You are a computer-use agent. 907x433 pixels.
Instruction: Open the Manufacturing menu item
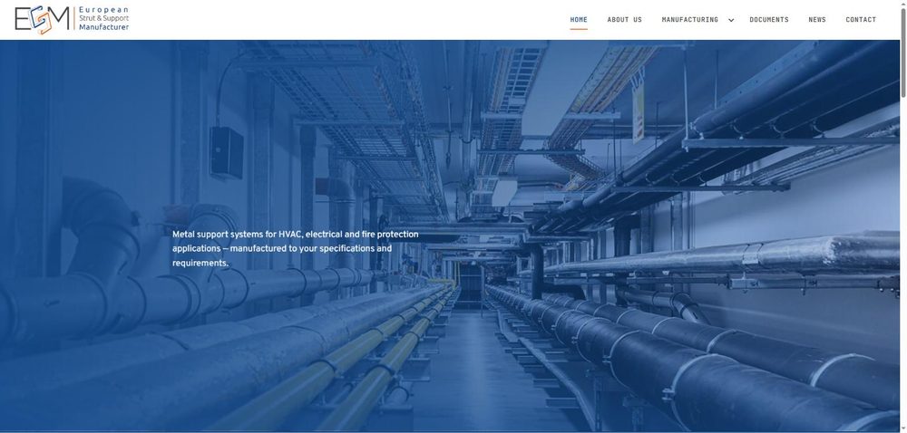(x=689, y=20)
